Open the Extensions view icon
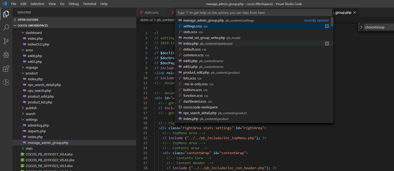This screenshot has width=394, height=171. (x=6, y=69)
